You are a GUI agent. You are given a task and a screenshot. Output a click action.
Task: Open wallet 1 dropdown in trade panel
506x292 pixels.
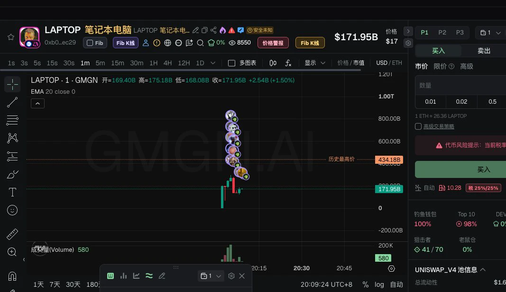pos(490,33)
